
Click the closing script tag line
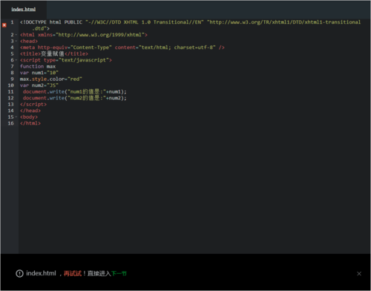33,104
